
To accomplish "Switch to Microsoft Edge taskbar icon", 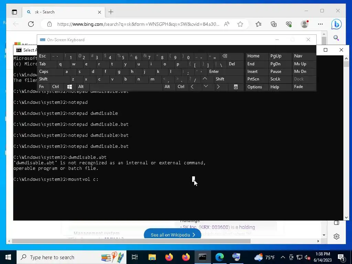I will tap(220, 257).
